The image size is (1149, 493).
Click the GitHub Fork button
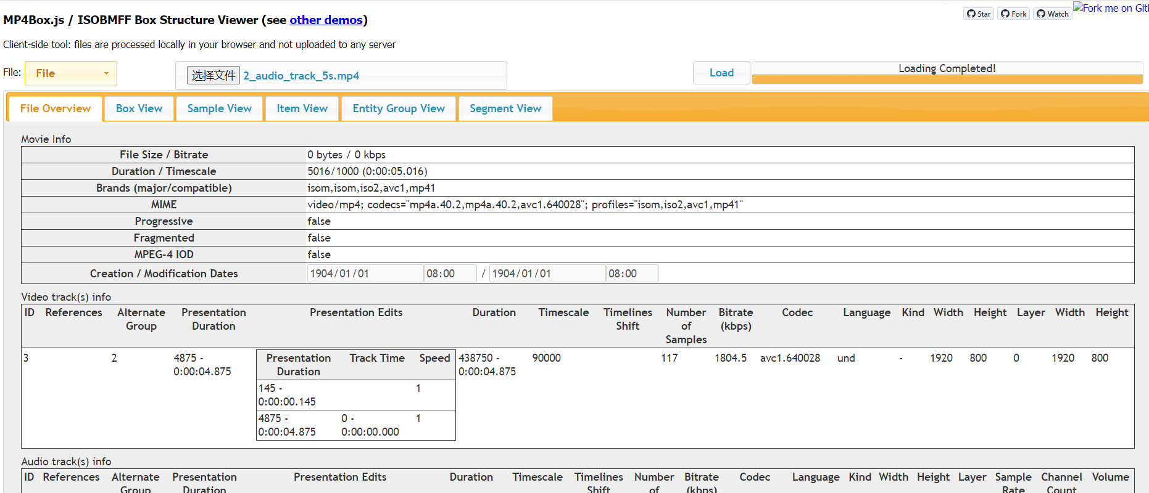tap(1014, 14)
